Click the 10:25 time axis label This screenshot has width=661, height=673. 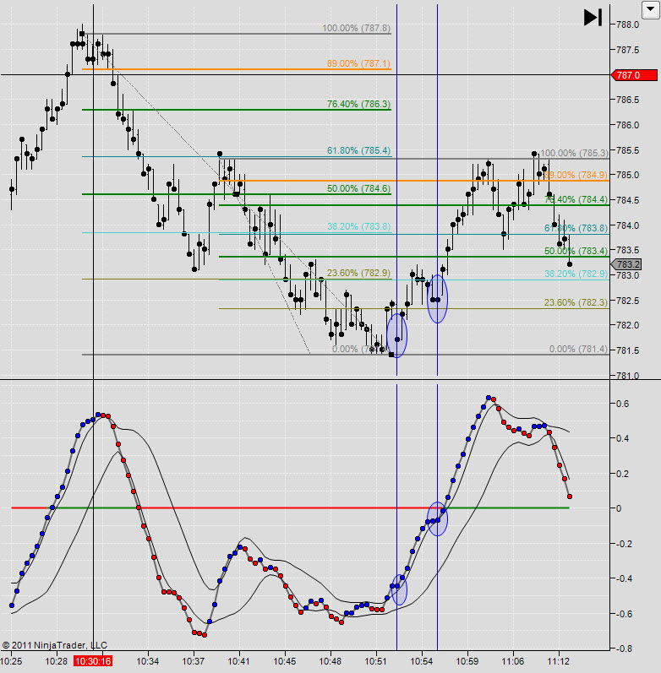(11, 661)
